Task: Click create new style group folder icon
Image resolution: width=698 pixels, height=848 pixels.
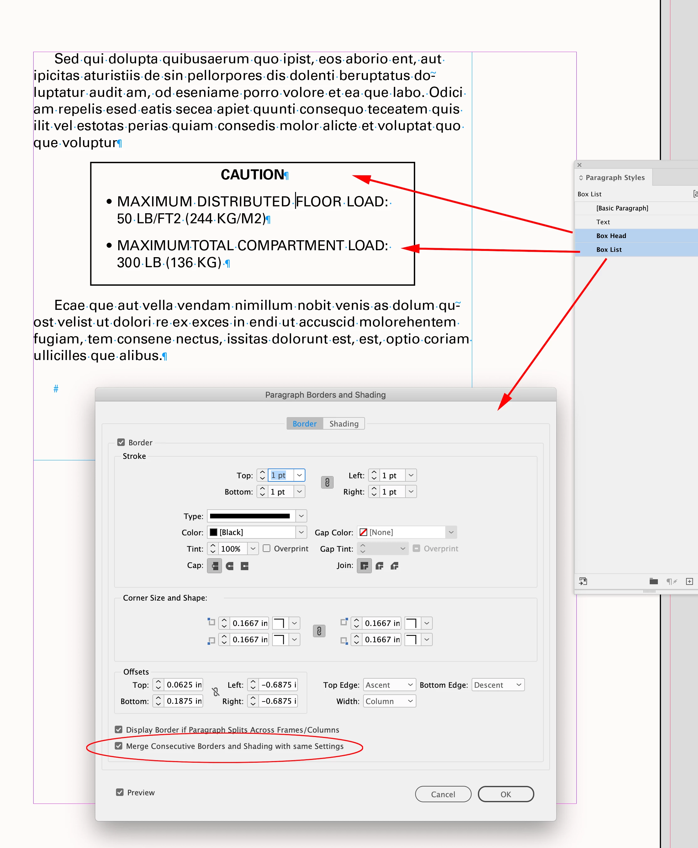Action: [653, 581]
